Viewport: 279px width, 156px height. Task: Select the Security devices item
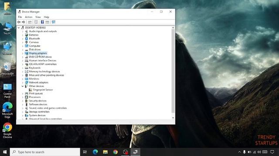[38, 101]
